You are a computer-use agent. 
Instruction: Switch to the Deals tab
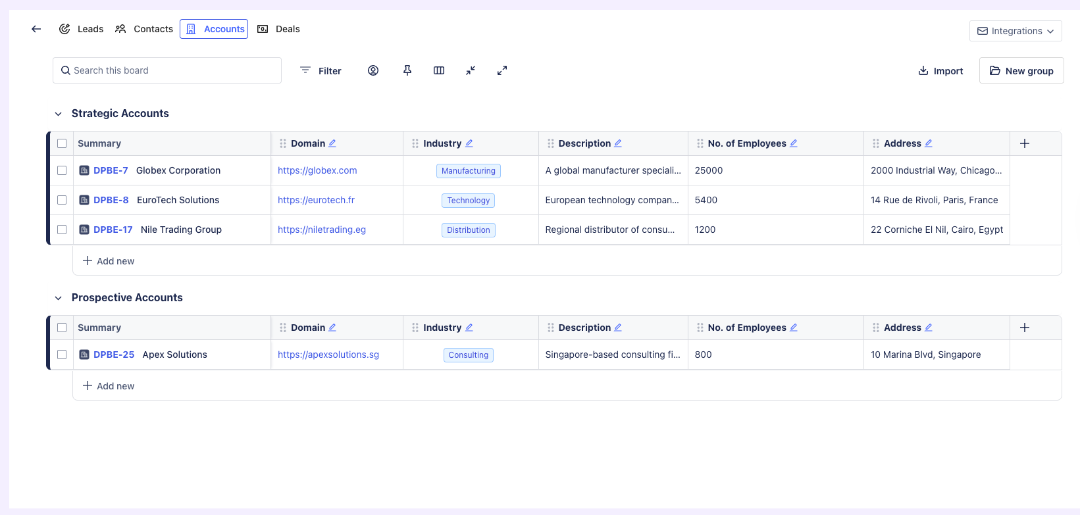(279, 29)
